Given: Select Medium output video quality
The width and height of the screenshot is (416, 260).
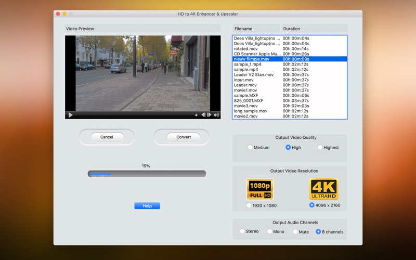Looking at the screenshot, I should (250, 148).
